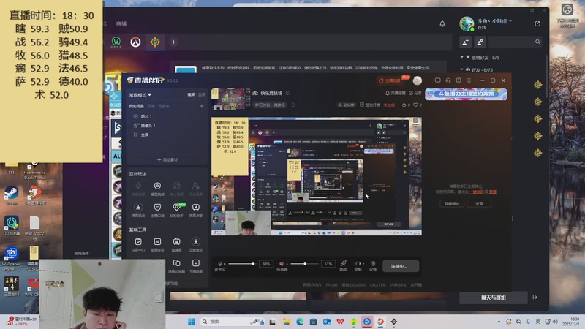Edit stream title 快乐竞技场 pencil icon
Image resolution: width=585 pixels, height=329 pixels.
click(x=287, y=93)
